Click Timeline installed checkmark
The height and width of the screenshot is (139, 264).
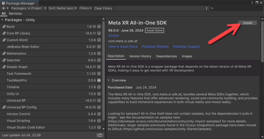tap(99, 87)
